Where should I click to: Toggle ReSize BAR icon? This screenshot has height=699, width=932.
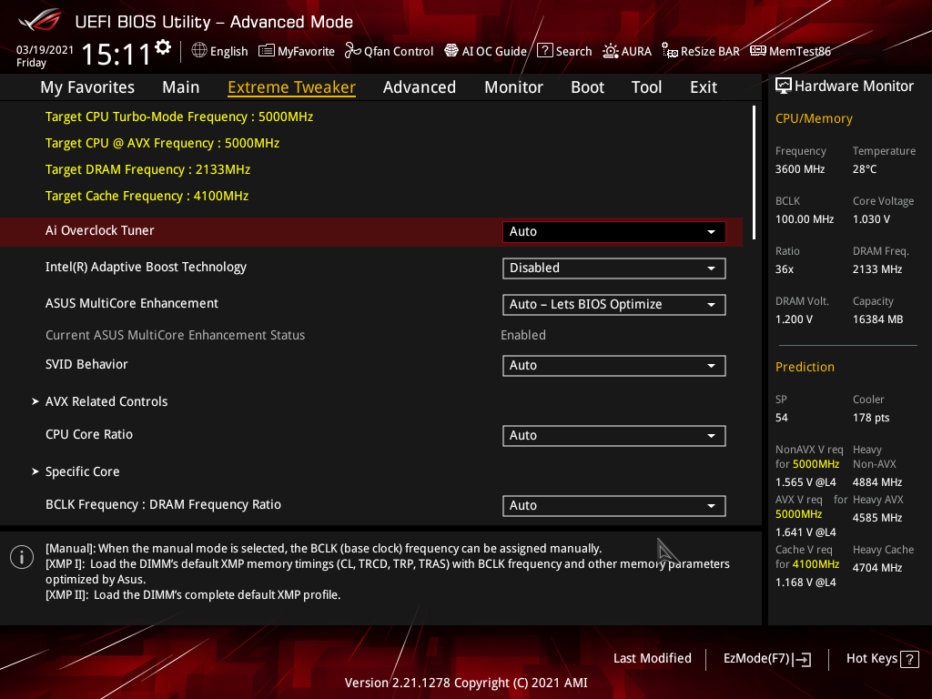pyautogui.click(x=670, y=51)
